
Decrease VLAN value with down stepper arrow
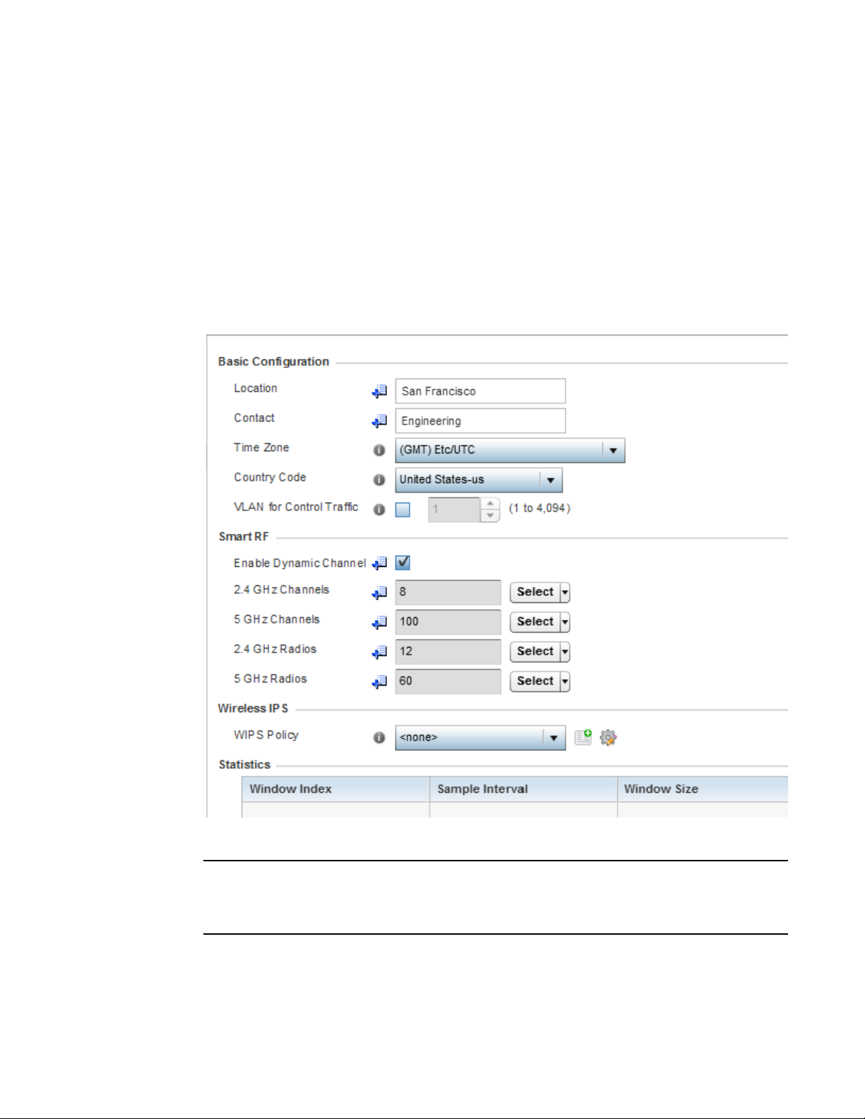tap(490, 516)
